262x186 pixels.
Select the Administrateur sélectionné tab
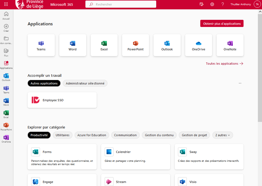pyautogui.click(x=85, y=83)
